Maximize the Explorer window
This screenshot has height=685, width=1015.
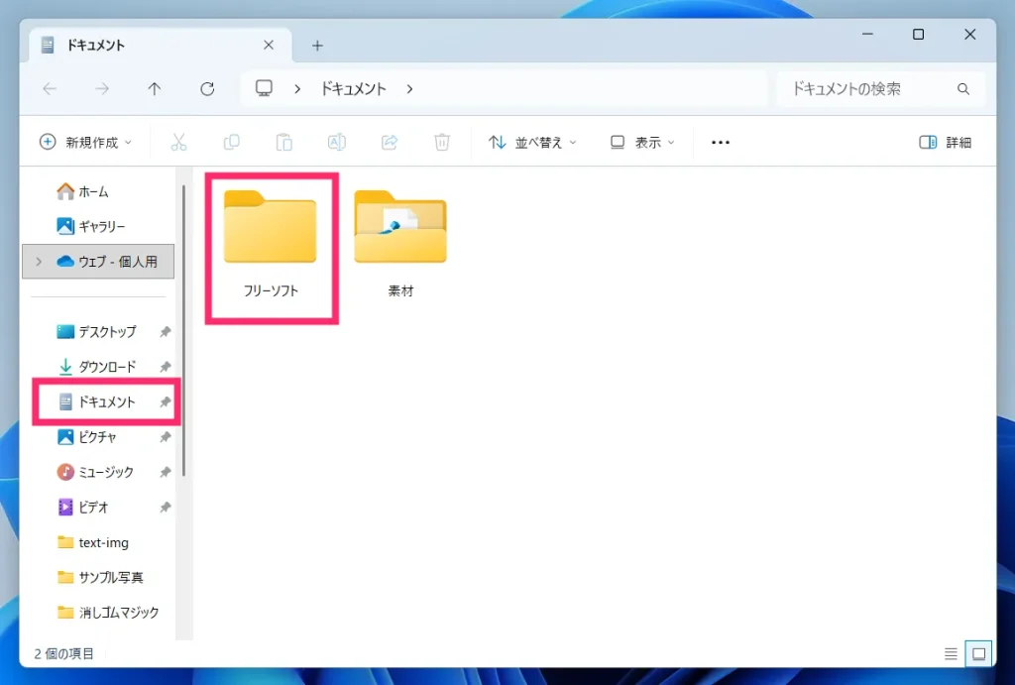click(918, 34)
